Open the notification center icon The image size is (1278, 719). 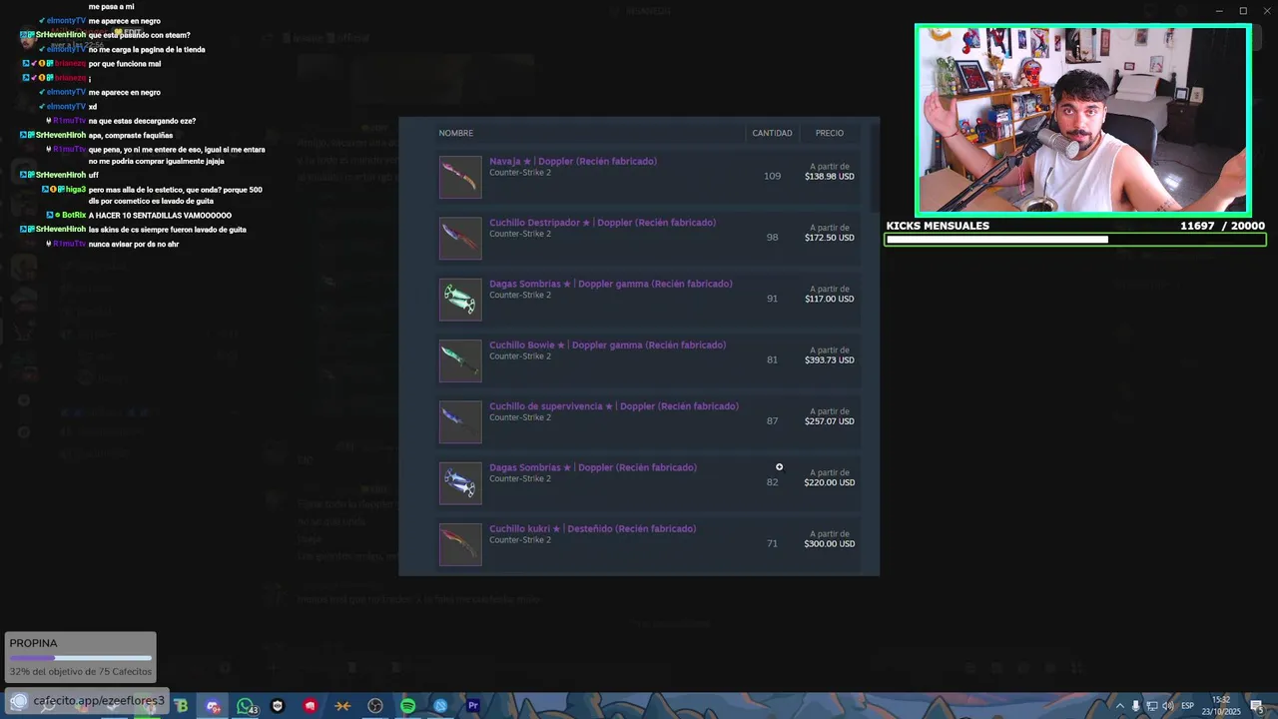[1256, 706]
